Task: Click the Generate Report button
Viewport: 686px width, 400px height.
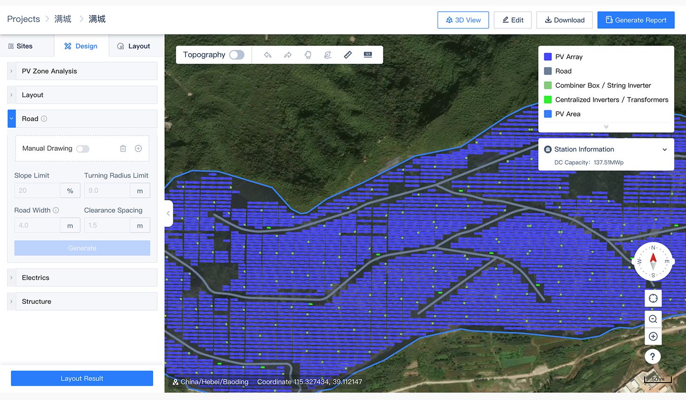Action: click(636, 20)
